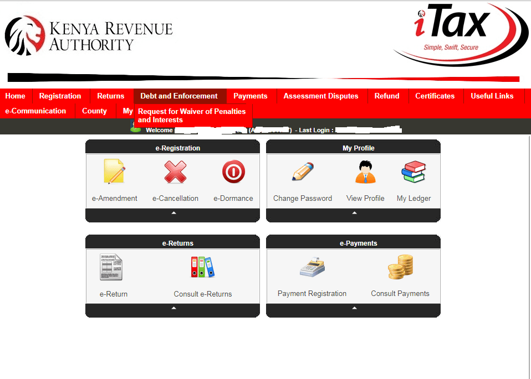Click the e-Amendment text link
The width and height of the screenshot is (531, 379).
tap(115, 199)
